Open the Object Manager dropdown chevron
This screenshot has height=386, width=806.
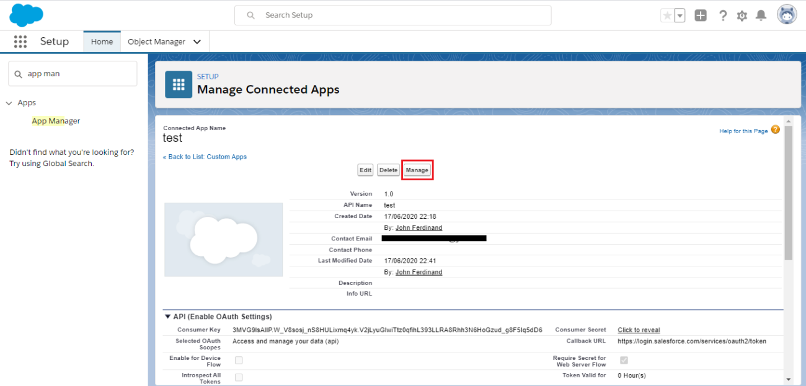[197, 41]
